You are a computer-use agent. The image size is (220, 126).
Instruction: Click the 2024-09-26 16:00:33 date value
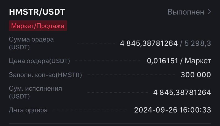point(173,110)
